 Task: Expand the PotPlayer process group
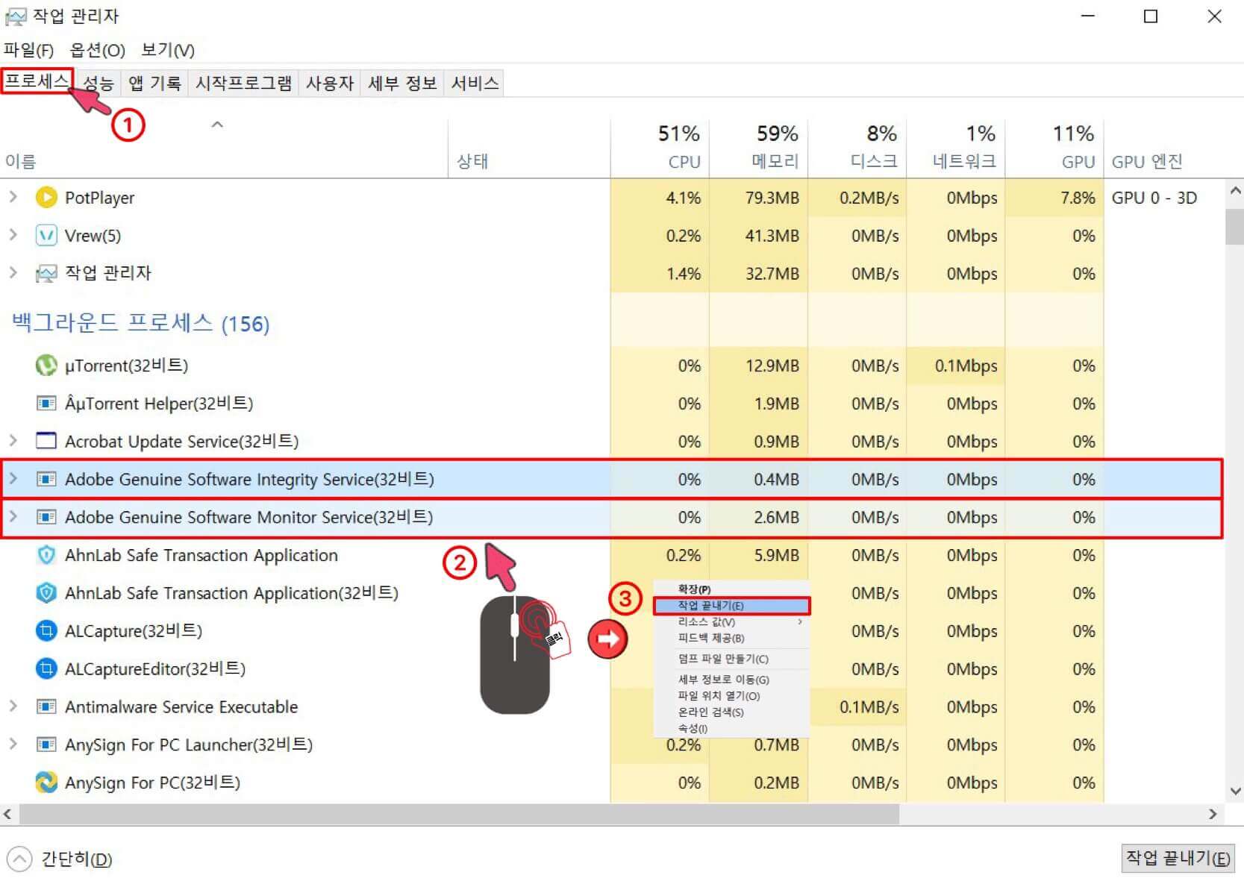tap(13, 197)
